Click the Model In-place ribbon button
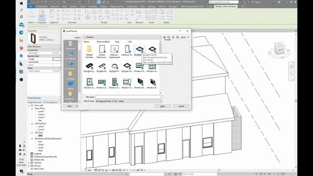Screen dimensions: 313x176 tap(170, 15)
